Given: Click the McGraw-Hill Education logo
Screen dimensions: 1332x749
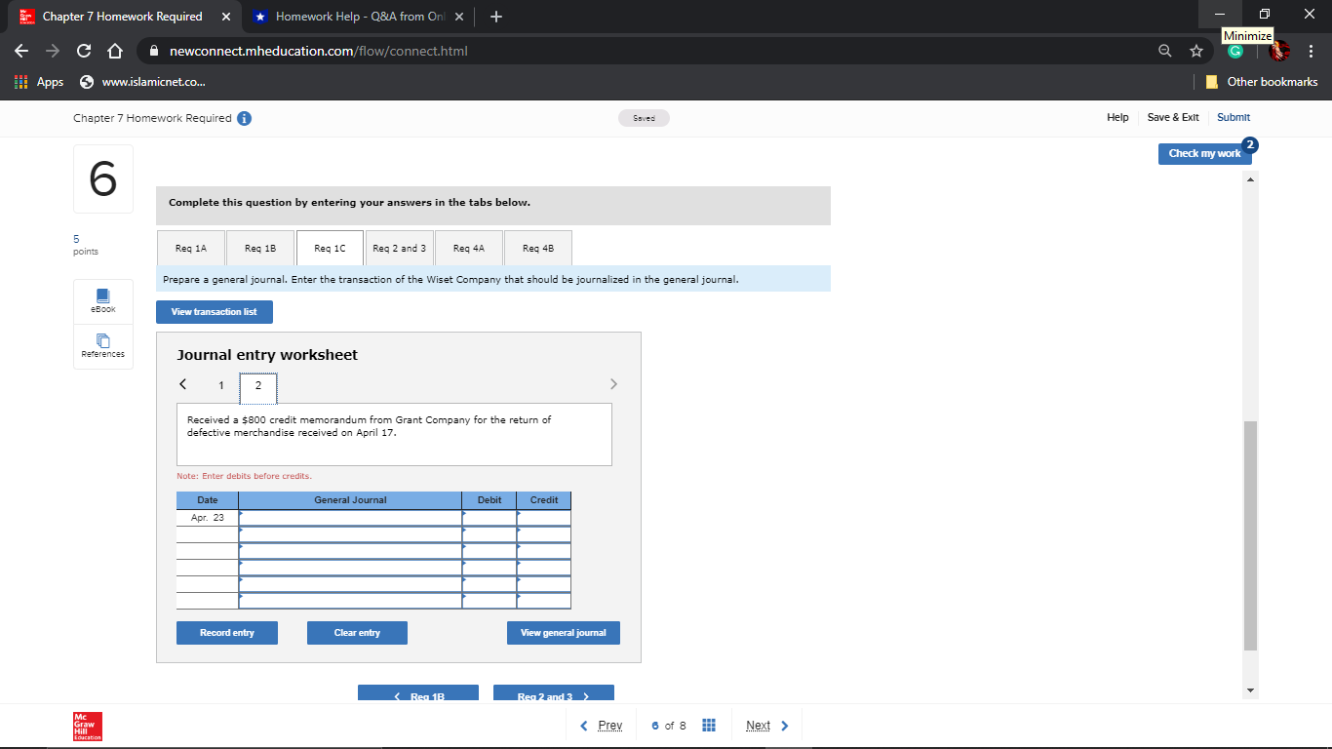Looking at the screenshot, I should click(86, 726).
